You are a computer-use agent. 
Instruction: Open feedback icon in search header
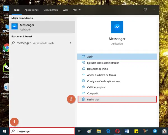pos(145,10)
